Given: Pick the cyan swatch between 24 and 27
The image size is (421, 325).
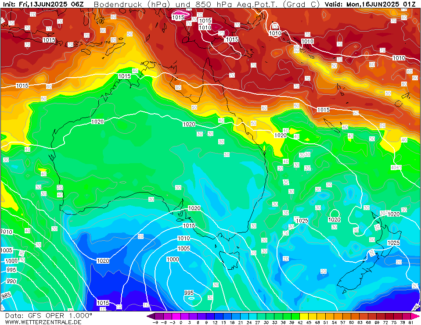Looking at the screenshot, I should pos(253,316).
